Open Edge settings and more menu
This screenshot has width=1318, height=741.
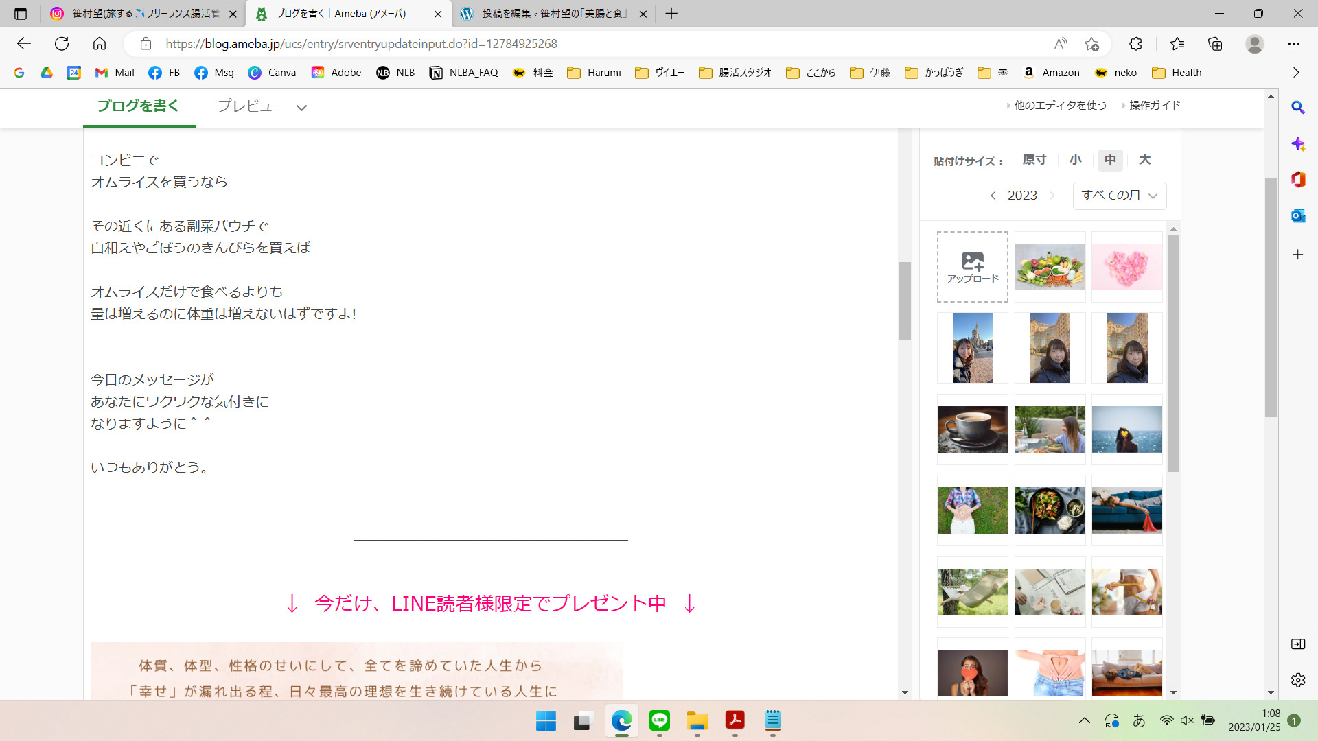tap(1294, 44)
